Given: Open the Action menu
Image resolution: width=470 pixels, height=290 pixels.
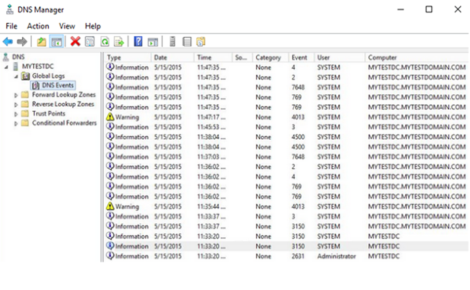Looking at the screenshot, I should click(x=38, y=26).
